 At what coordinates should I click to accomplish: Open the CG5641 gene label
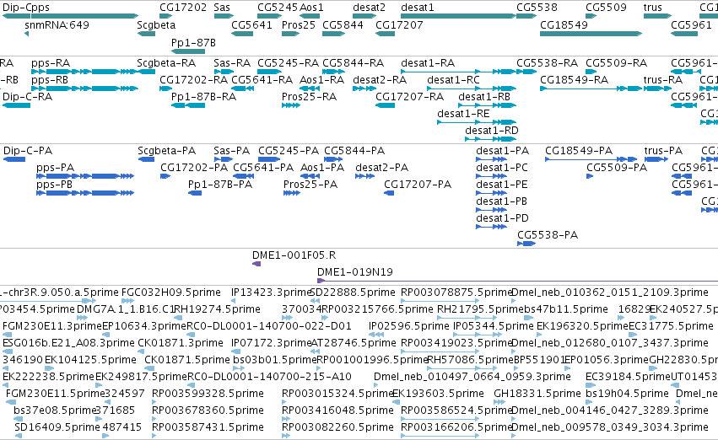tap(252, 25)
